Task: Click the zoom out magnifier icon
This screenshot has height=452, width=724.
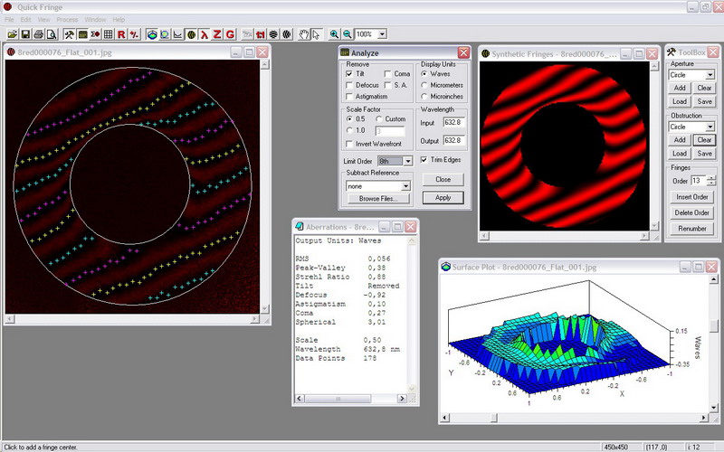Action: tap(347, 34)
